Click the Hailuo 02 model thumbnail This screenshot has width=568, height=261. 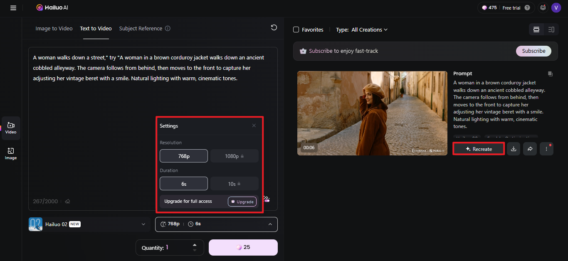35,224
